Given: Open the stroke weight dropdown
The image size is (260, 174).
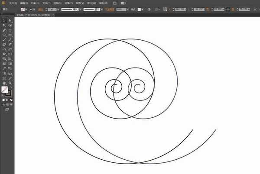Looking at the screenshot, I should coord(57,9).
